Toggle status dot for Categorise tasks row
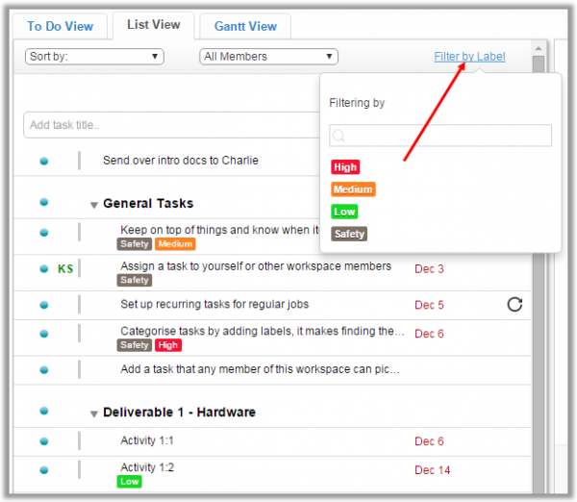The height and width of the screenshot is (502, 577). 44,334
